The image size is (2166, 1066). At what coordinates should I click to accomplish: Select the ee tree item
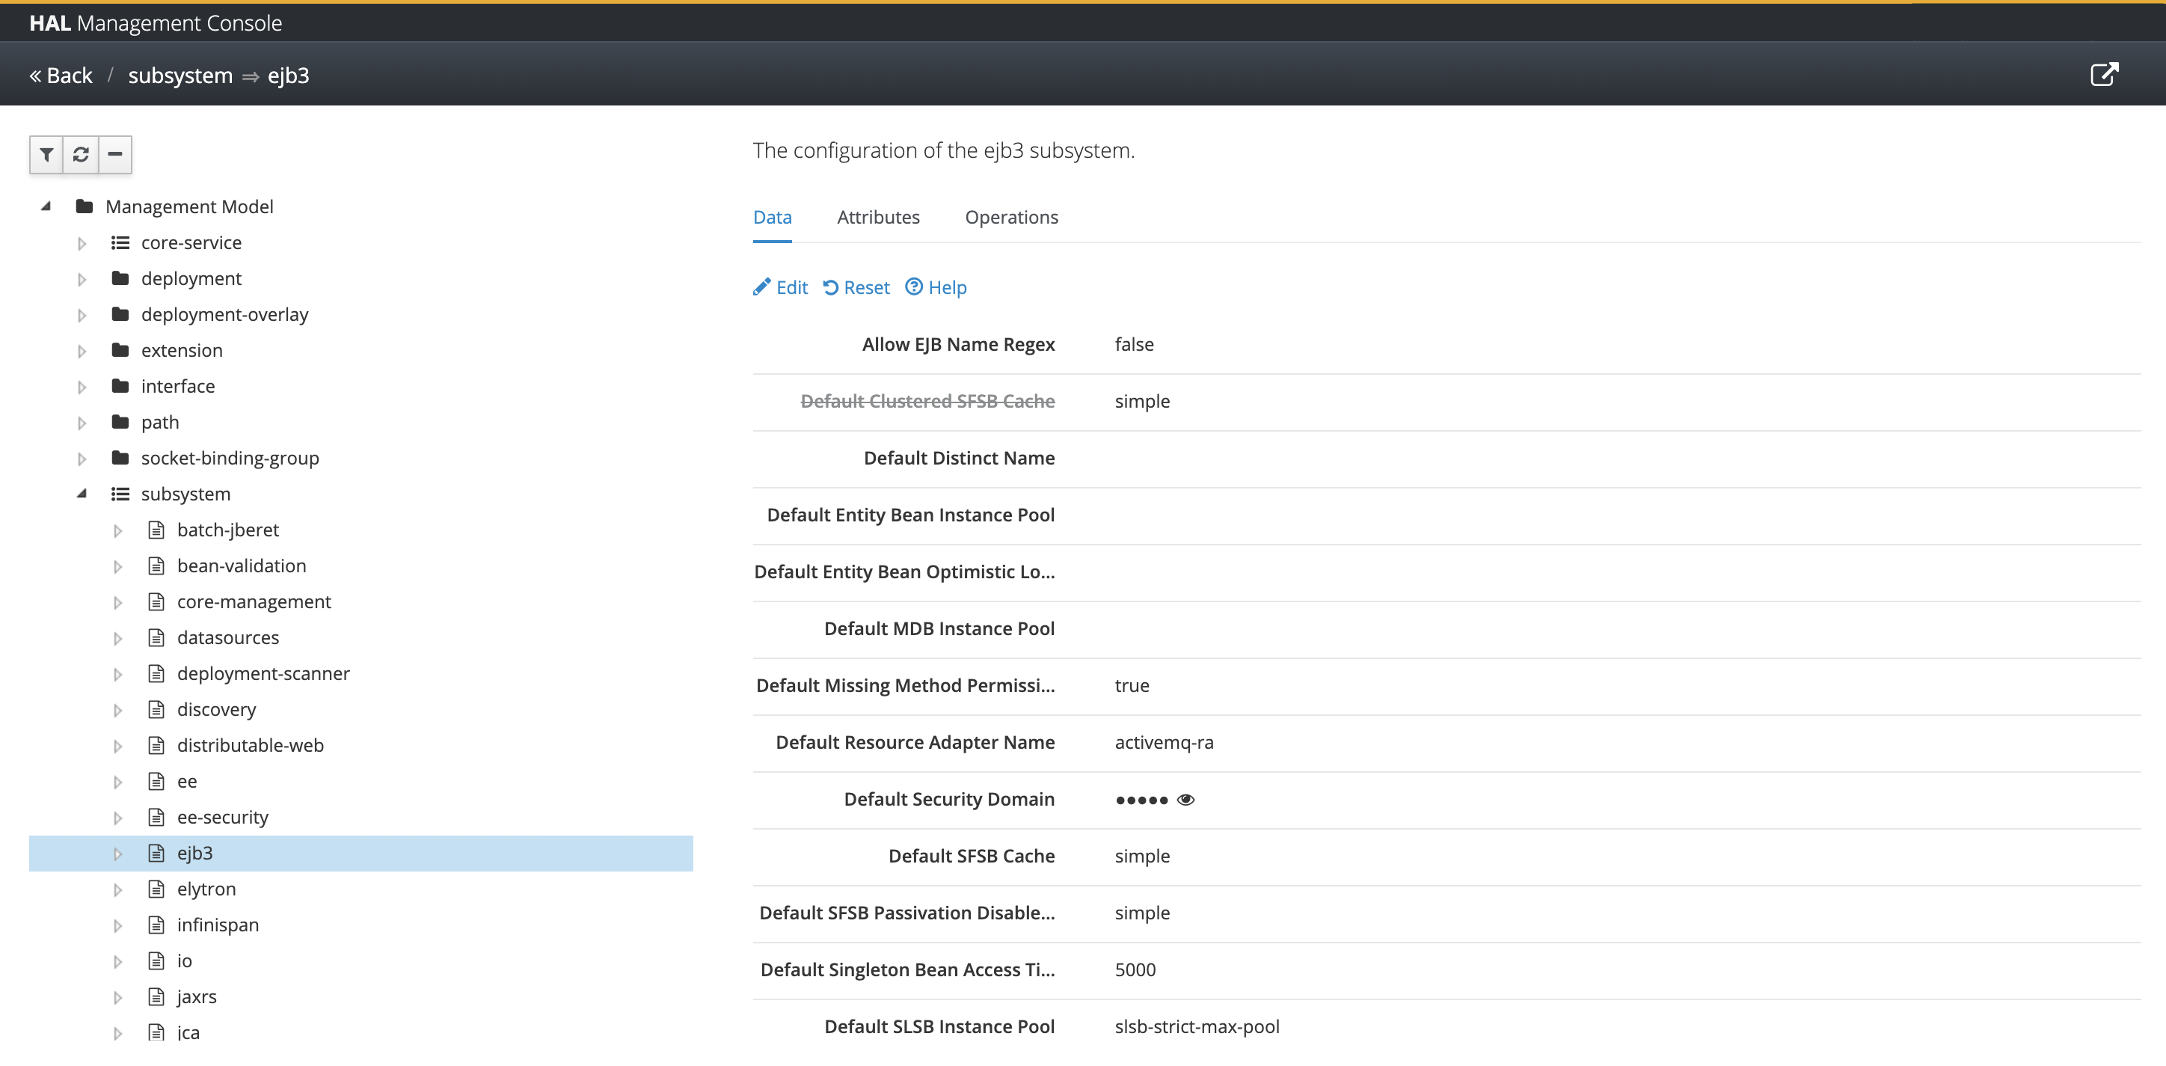point(187,781)
